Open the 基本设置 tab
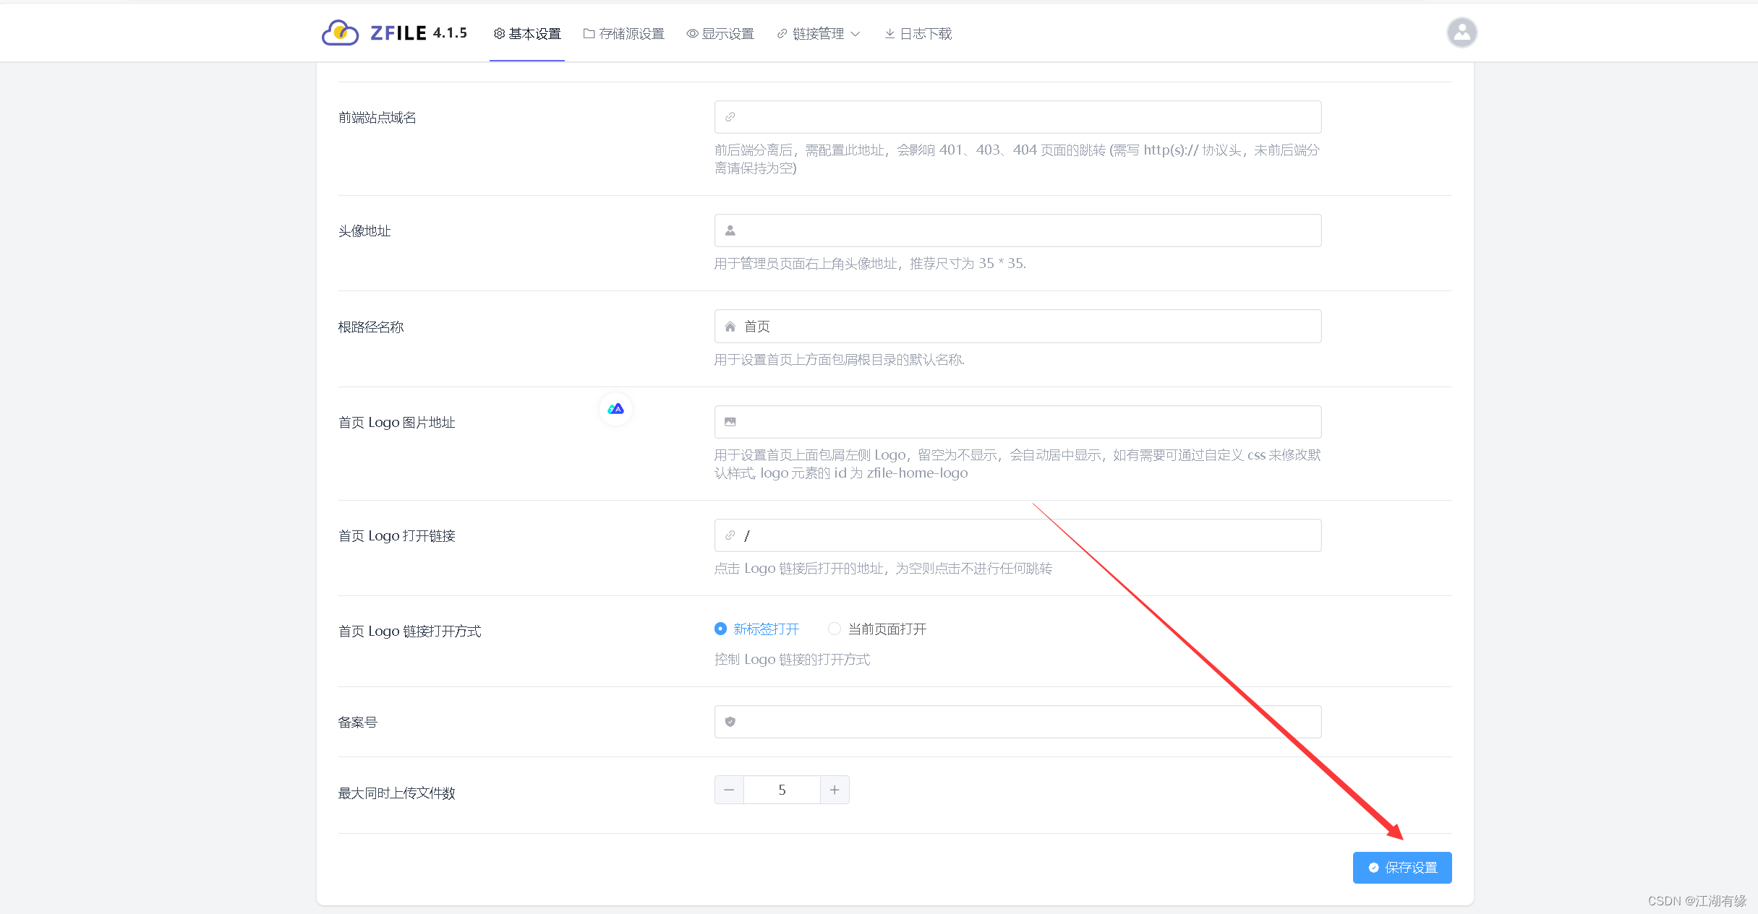This screenshot has width=1758, height=914. [x=527, y=33]
